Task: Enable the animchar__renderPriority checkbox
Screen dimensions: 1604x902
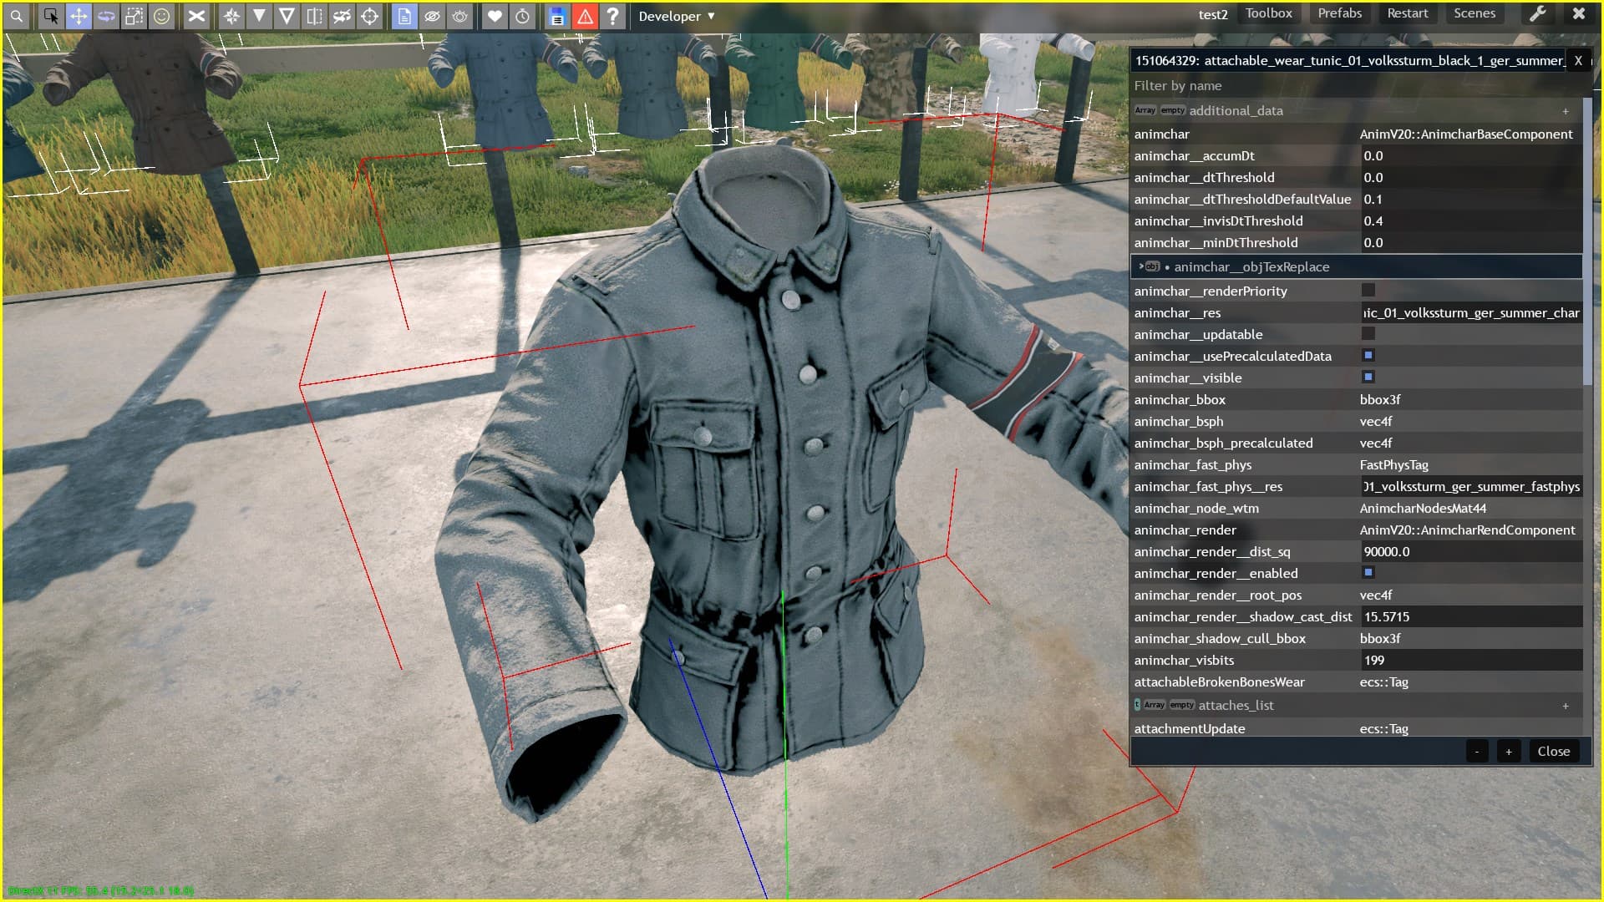Action: click(x=1368, y=290)
